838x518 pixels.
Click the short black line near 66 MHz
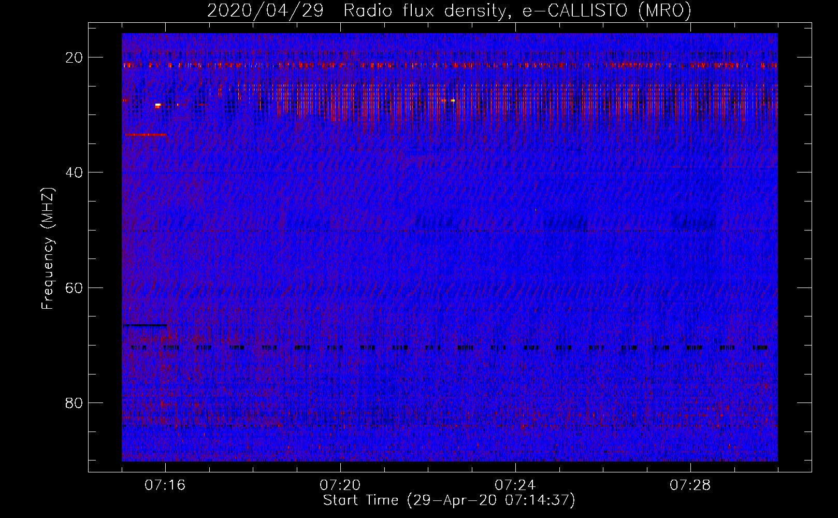coord(145,325)
